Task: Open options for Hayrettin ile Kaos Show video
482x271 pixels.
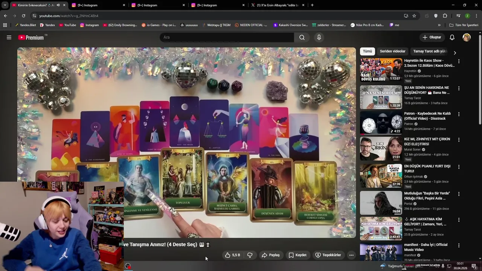Action: pos(459,61)
